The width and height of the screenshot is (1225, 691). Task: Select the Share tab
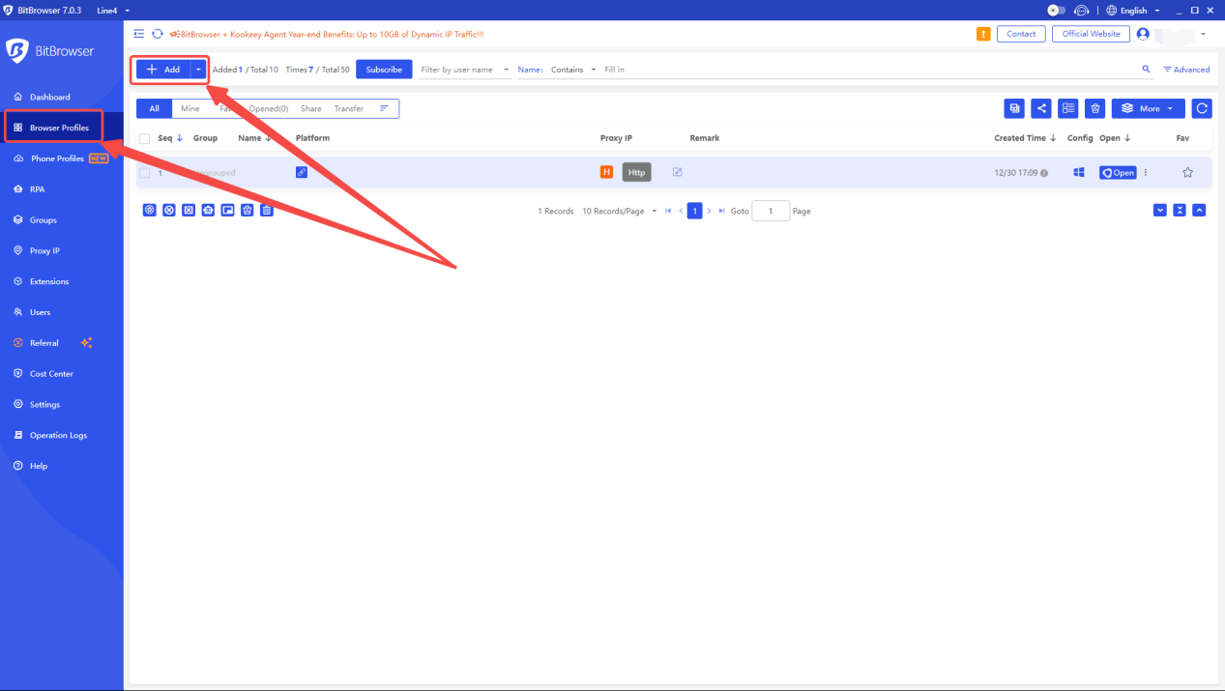pyautogui.click(x=311, y=108)
